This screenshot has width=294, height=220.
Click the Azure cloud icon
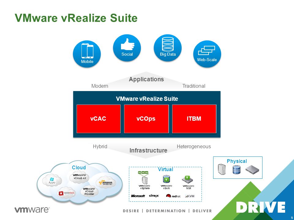coord(52,181)
